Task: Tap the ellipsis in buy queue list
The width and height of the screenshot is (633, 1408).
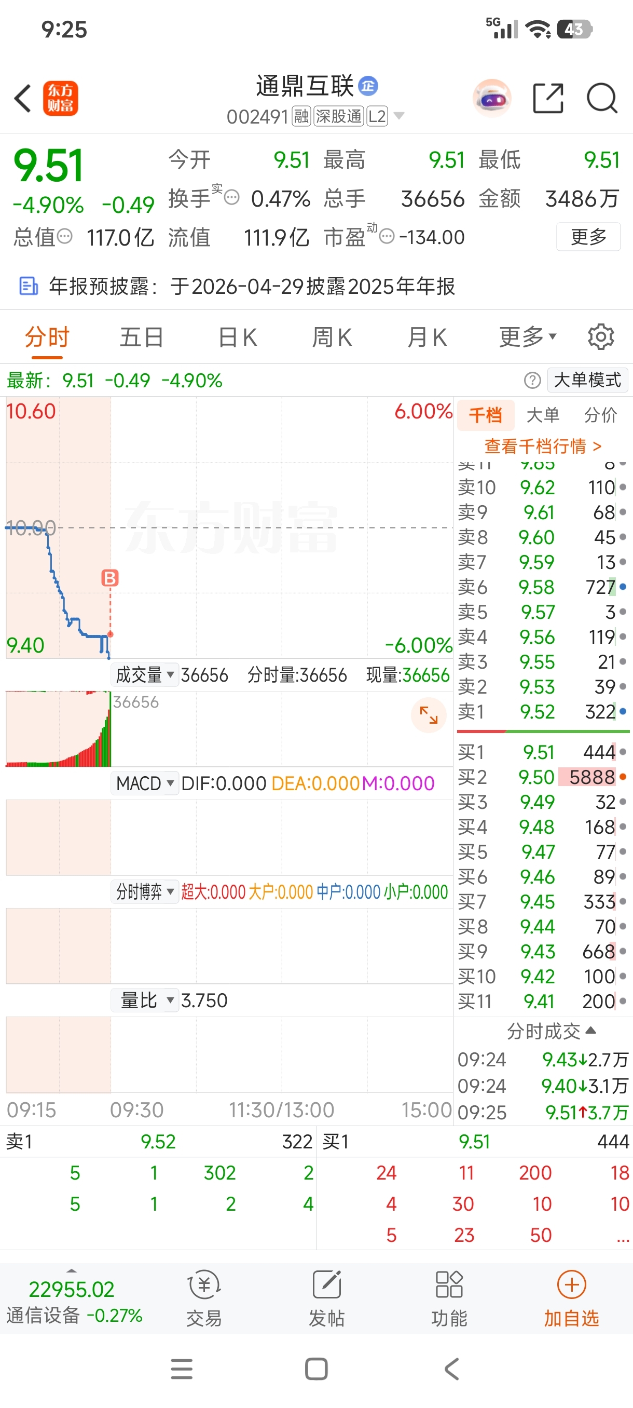Action: click(x=623, y=1236)
